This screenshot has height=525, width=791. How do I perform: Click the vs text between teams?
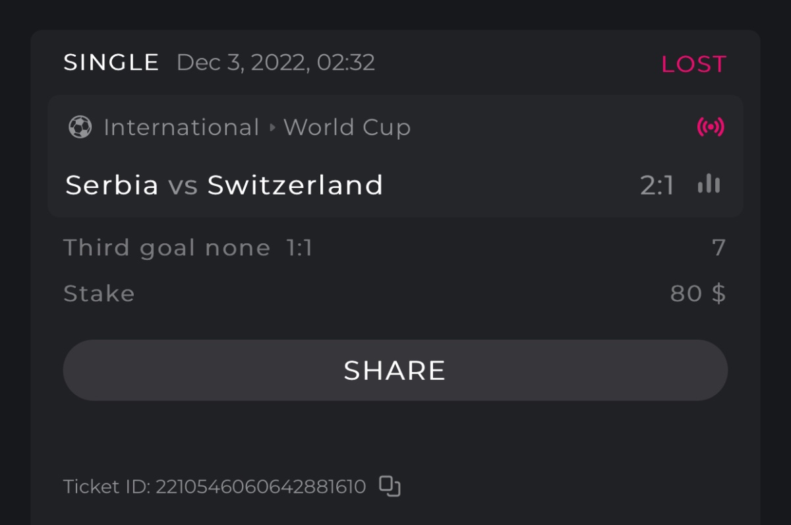183,185
